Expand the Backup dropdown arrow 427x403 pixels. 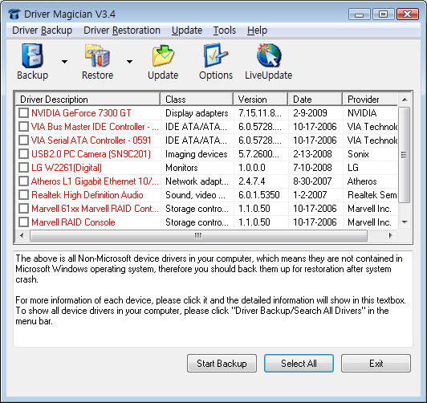[64, 62]
